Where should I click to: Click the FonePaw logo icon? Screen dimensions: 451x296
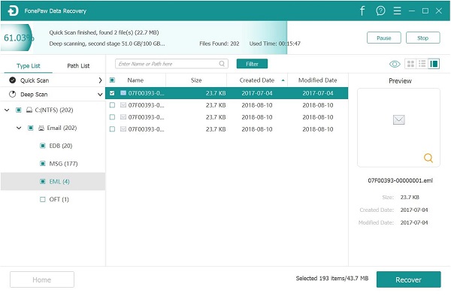(13, 11)
